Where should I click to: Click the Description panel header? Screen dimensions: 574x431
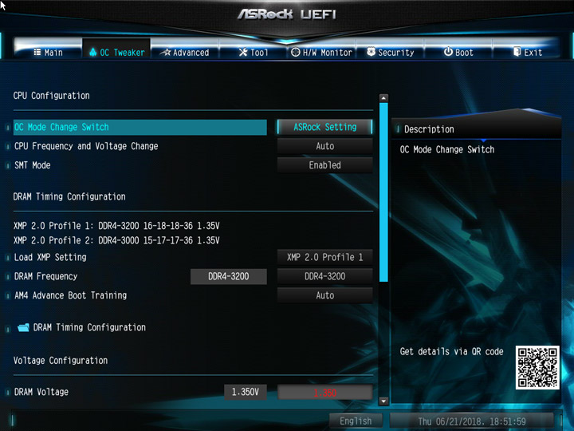(x=476, y=129)
